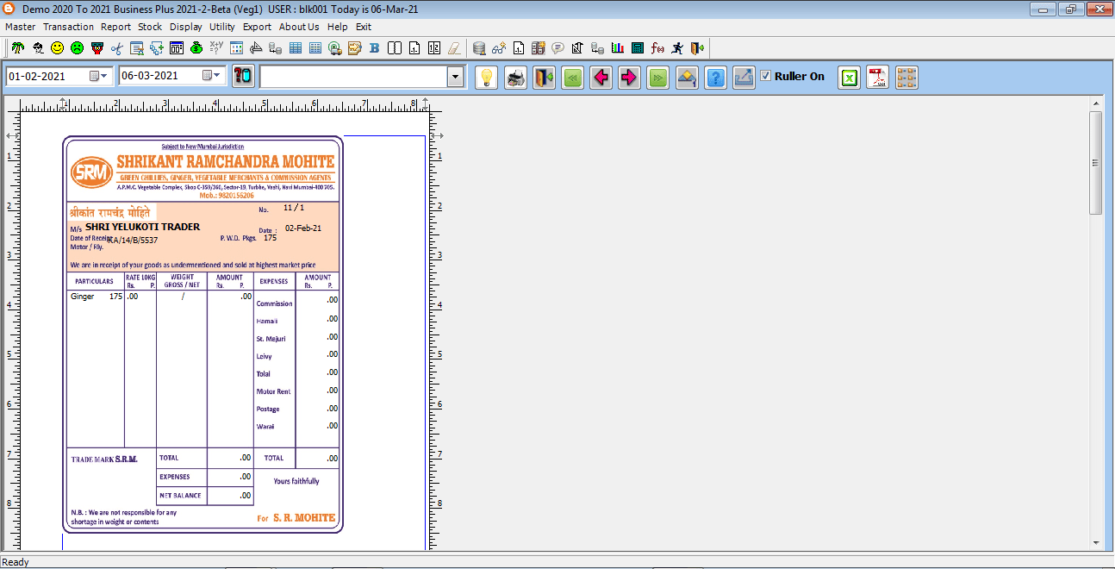
Task: Go to previous page with pink left arrow
Action: coord(601,78)
